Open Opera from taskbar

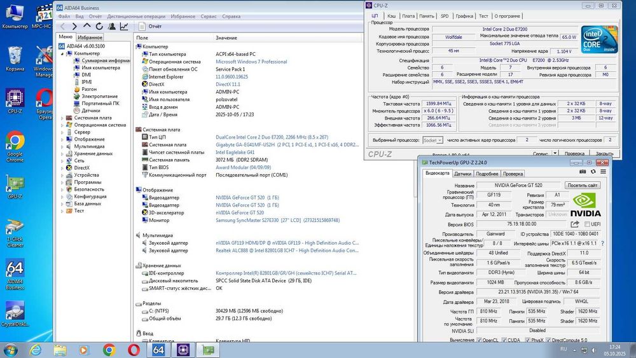(x=134, y=350)
